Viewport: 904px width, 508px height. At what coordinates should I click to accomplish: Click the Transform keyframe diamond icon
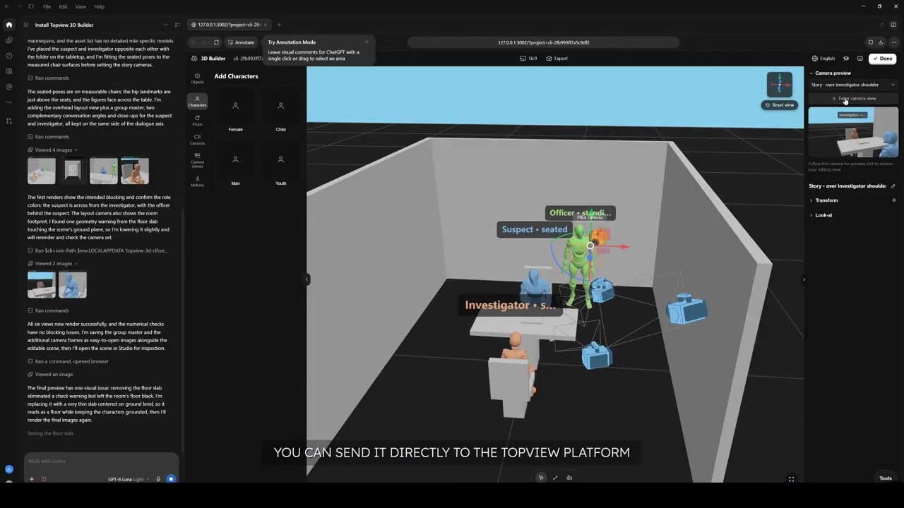click(894, 200)
